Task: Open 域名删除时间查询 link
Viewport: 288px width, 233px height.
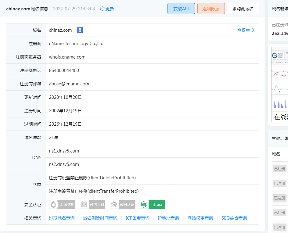Action: click(100, 218)
